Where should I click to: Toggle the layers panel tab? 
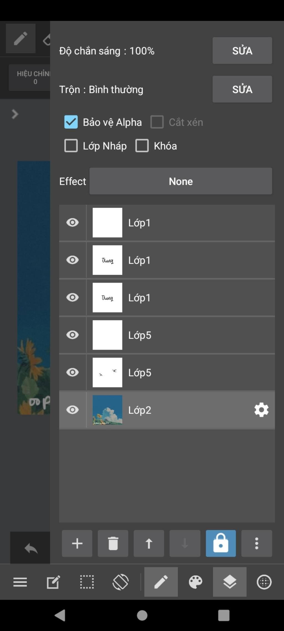coord(230,582)
